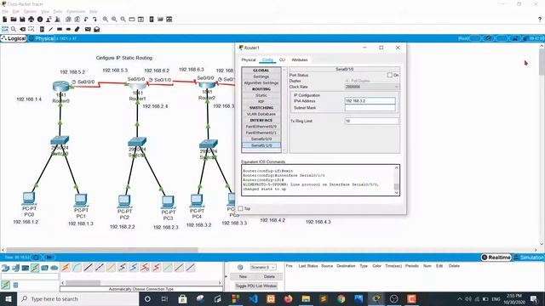Click the Save floppy disk icon
This screenshot has height=306, width=545.
pos(22,20)
